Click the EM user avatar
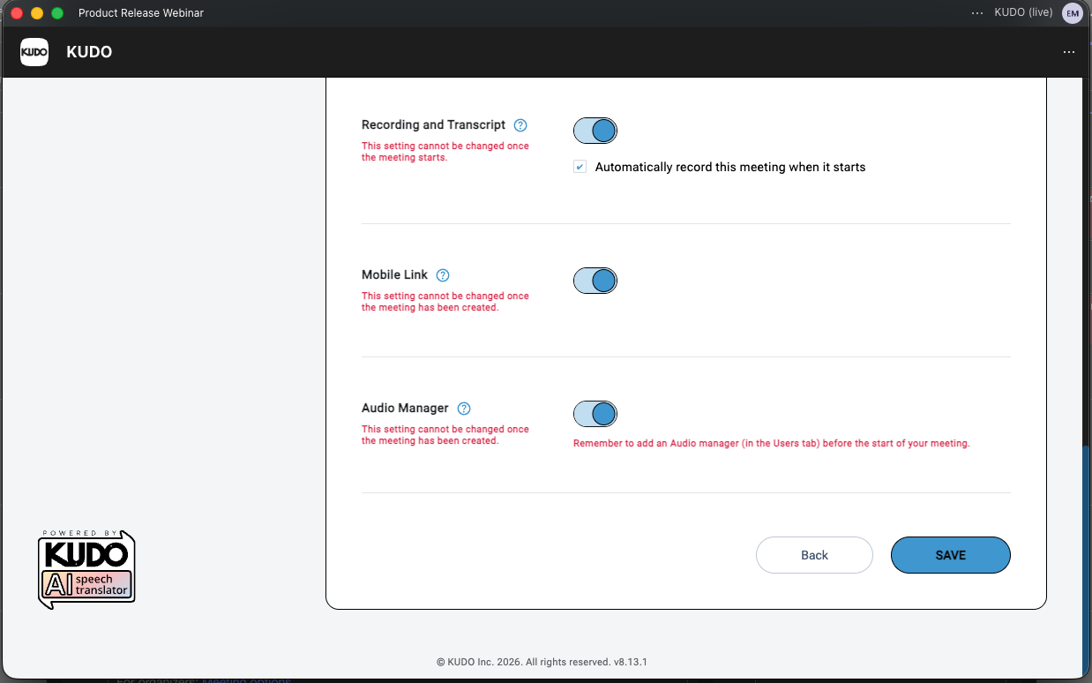Image resolution: width=1092 pixels, height=683 pixels. 1072,13
